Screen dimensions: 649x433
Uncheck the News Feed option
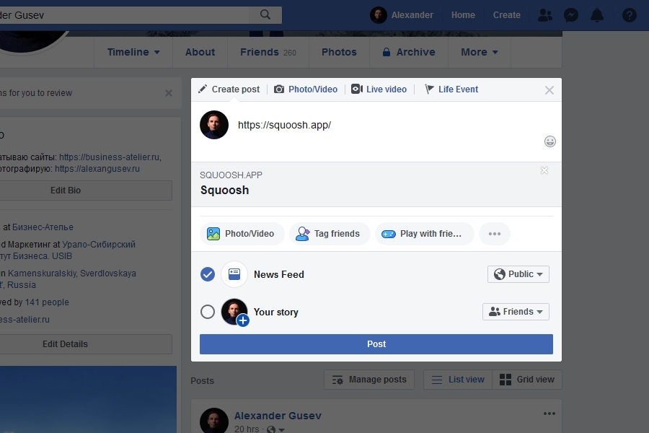208,274
